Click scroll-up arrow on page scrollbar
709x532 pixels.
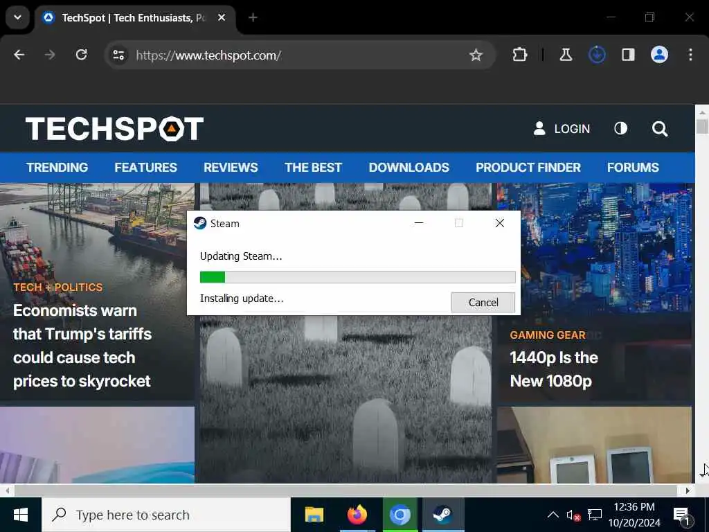[702, 112]
